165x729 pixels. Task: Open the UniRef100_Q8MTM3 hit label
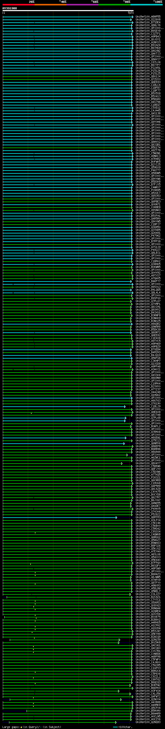coord(148,517)
